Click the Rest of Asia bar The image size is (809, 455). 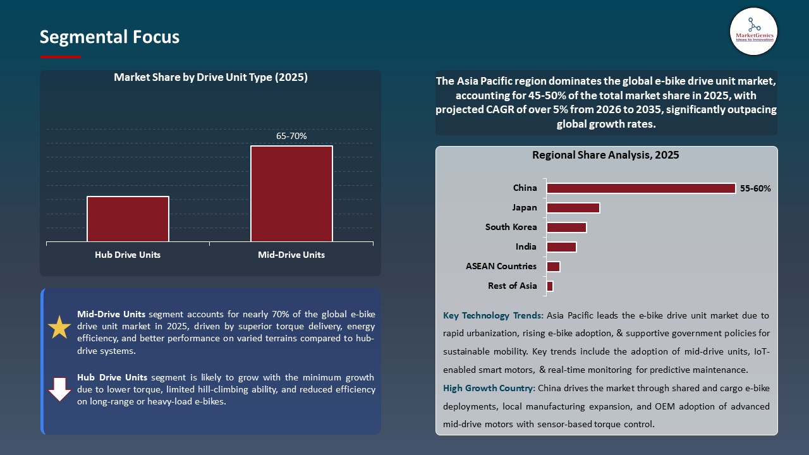pos(550,286)
